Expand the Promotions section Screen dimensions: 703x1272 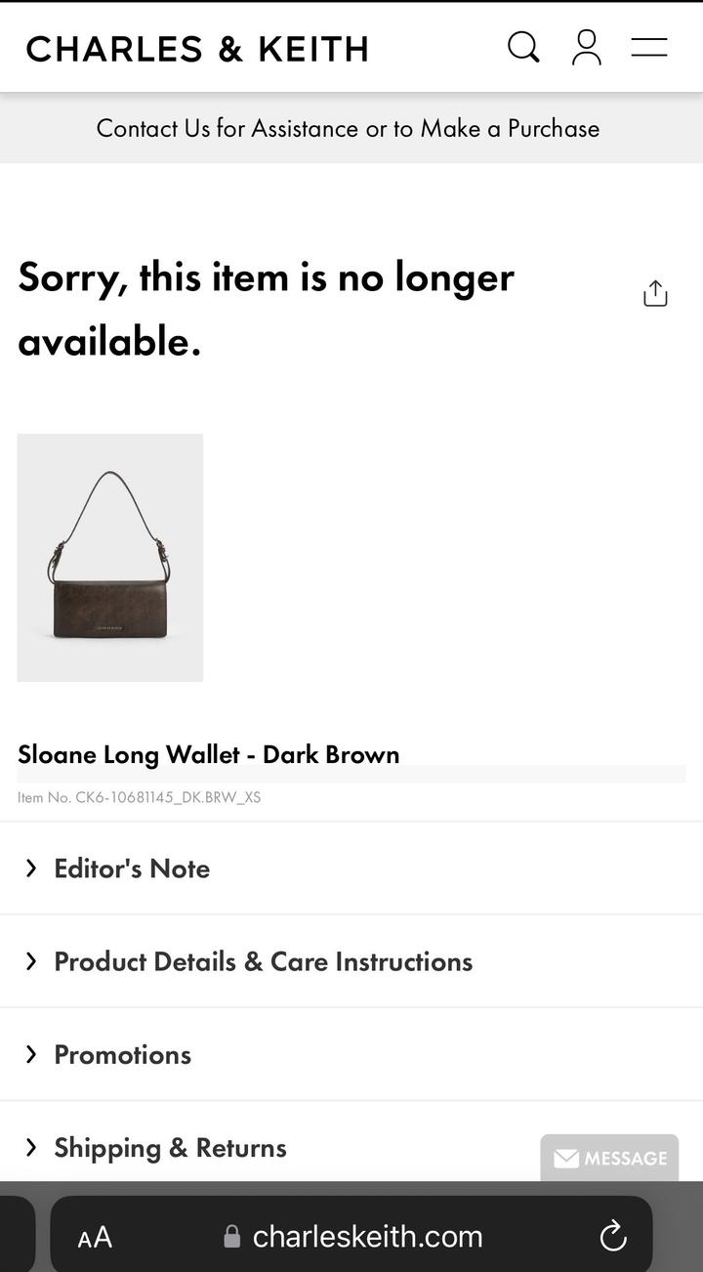(122, 1054)
